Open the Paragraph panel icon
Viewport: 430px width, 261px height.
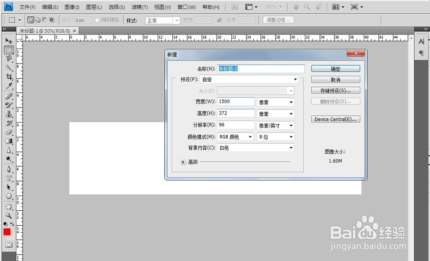click(x=421, y=53)
